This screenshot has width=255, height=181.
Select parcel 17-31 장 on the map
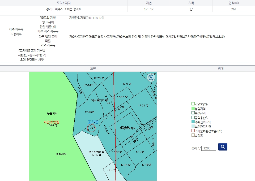(143, 106)
